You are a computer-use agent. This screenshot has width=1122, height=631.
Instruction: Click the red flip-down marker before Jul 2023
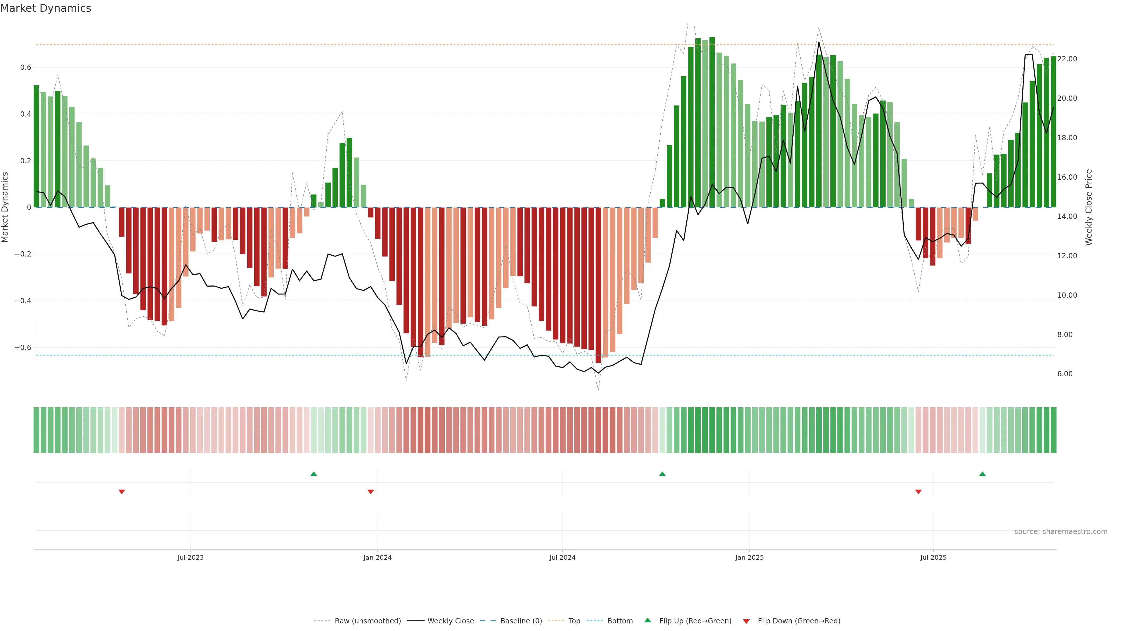pyautogui.click(x=122, y=492)
